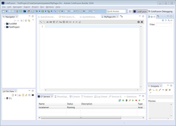Click the '//' comment editor toolbar icon
The image size is (176, 126).
tap(80, 22)
